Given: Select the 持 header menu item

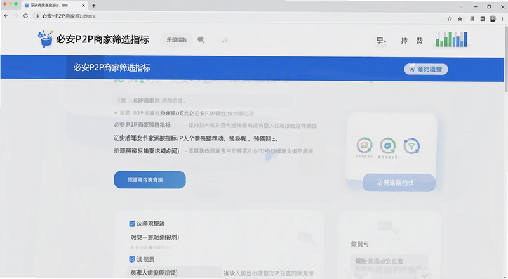Looking at the screenshot, I should [404, 41].
